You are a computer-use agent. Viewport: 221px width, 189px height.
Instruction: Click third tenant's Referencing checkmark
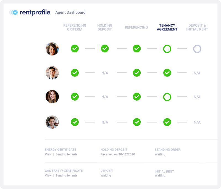(136, 97)
